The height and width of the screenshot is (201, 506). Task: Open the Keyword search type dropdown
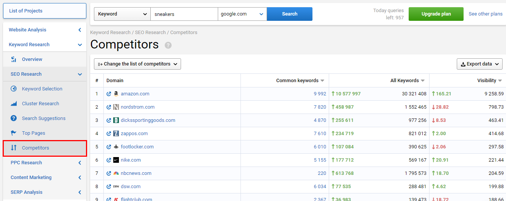click(122, 14)
